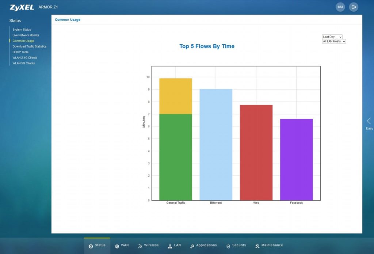Click the Maintenance tools icon

[x=257, y=246]
